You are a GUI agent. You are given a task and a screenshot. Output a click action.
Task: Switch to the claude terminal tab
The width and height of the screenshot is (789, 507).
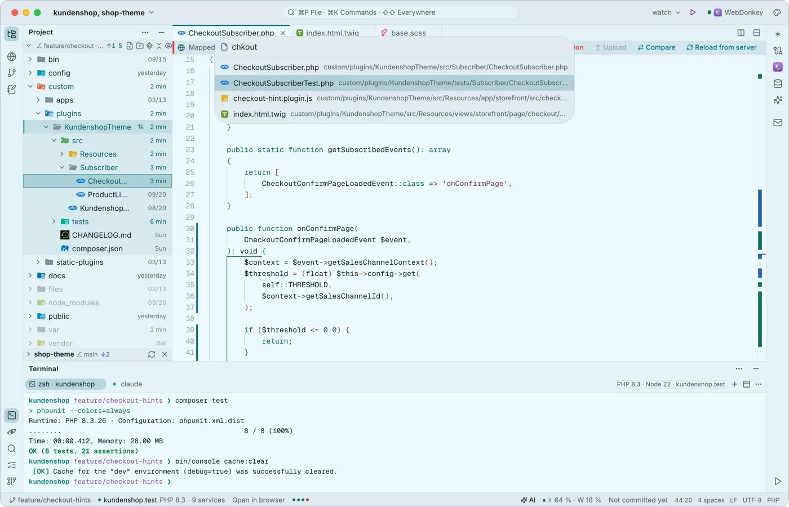(127, 384)
